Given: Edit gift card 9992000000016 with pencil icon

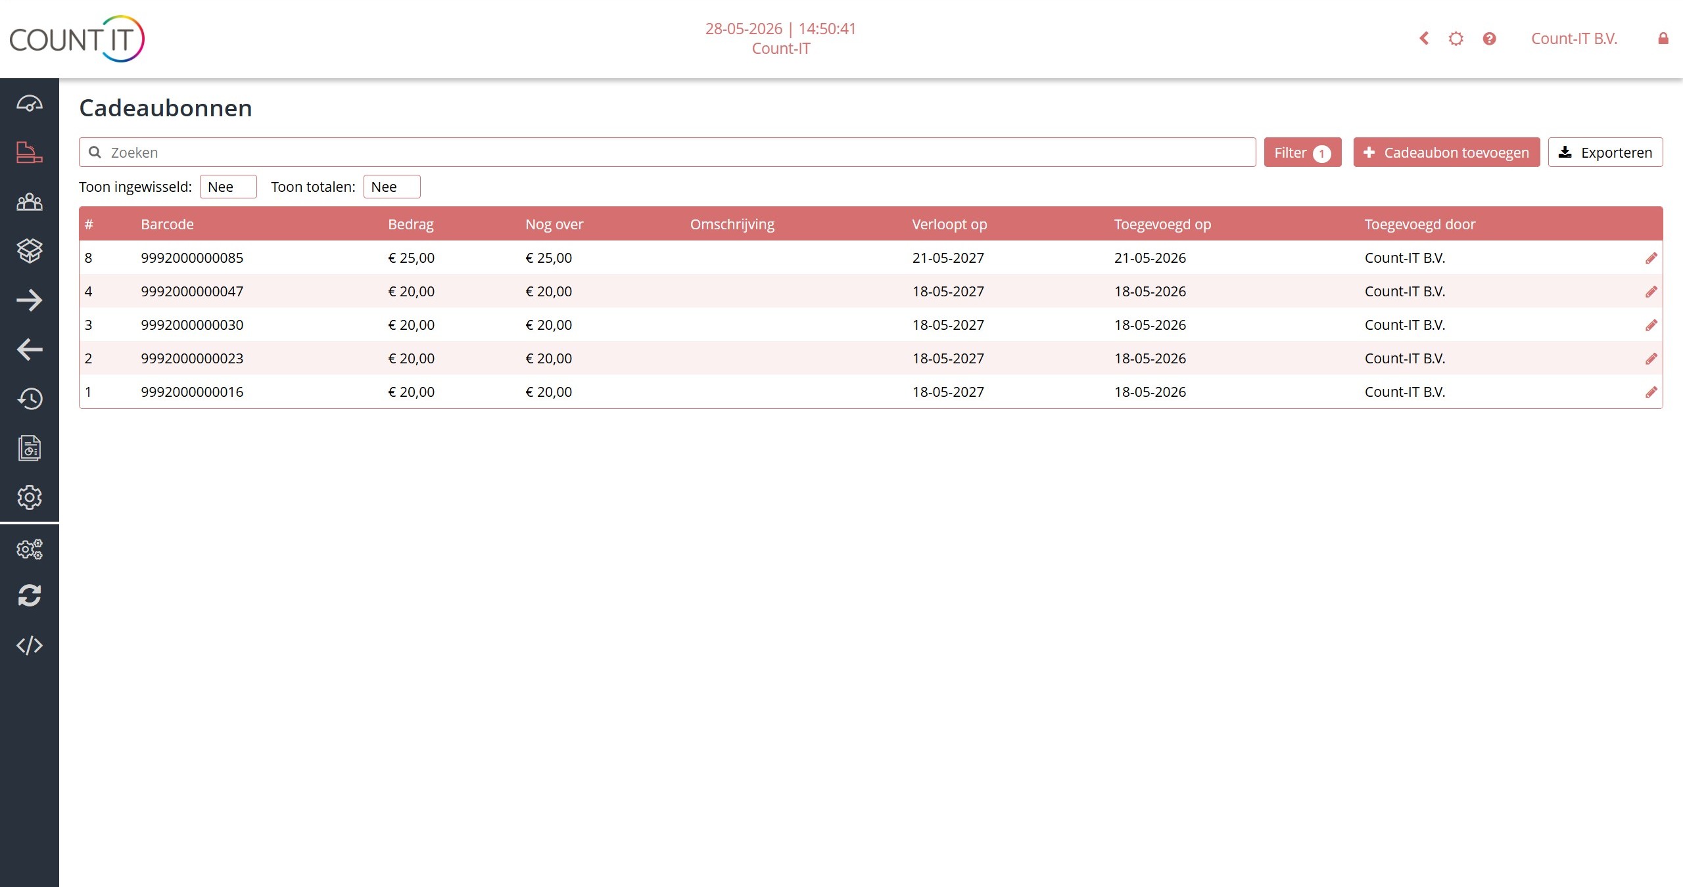Looking at the screenshot, I should click(x=1651, y=392).
